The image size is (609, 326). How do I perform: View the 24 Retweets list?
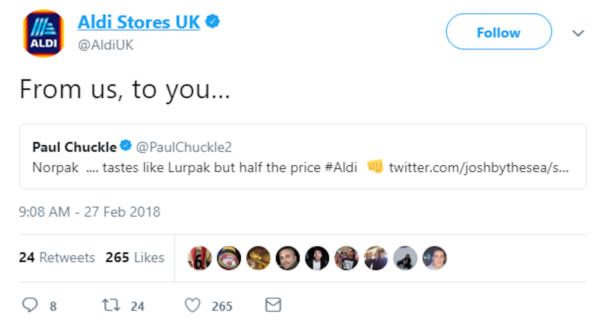(x=57, y=257)
